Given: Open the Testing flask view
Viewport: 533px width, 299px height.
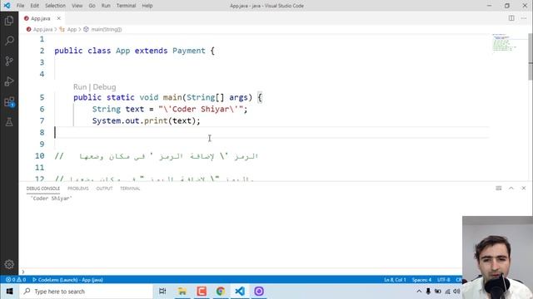Looking at the screenshot, I should [x=9, y=122].
